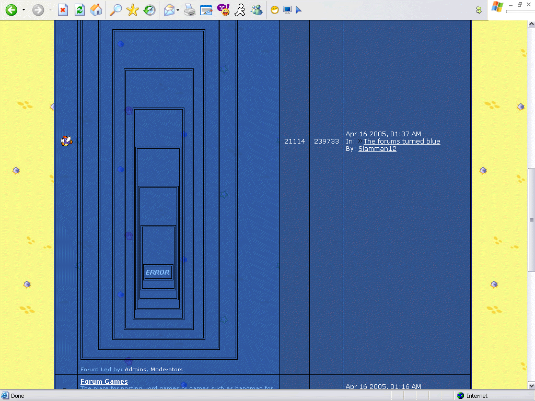Image resolution: width=535 pixels, height=401 pixels.
Task: Click the Stop loading icon
Action: tap(63, 10)
